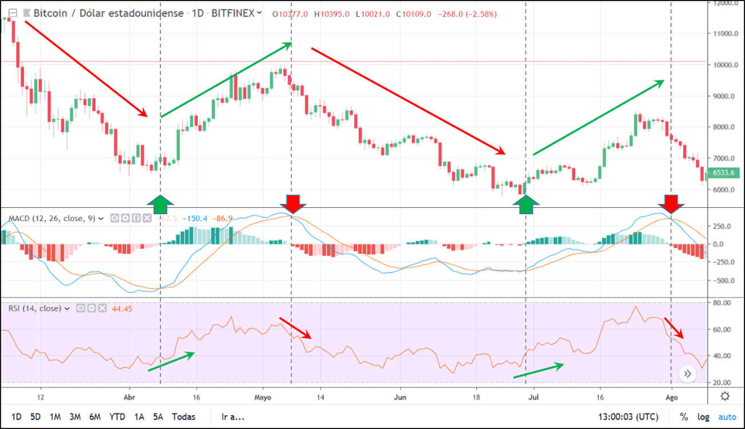
Task: Click the close price value C10109.0
Action: click(413, 13)
